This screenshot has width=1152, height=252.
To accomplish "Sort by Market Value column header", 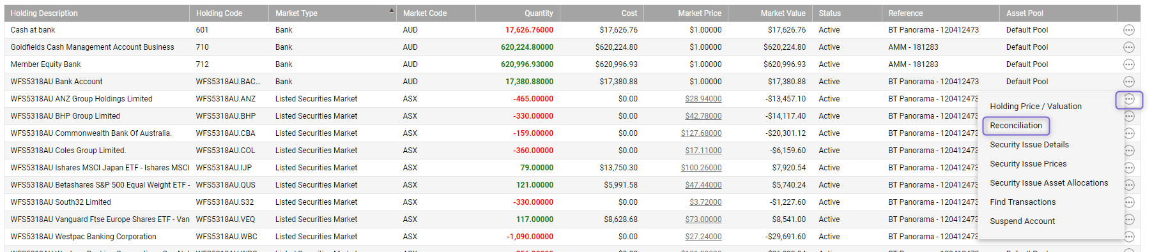I will [x=783, y=13].
